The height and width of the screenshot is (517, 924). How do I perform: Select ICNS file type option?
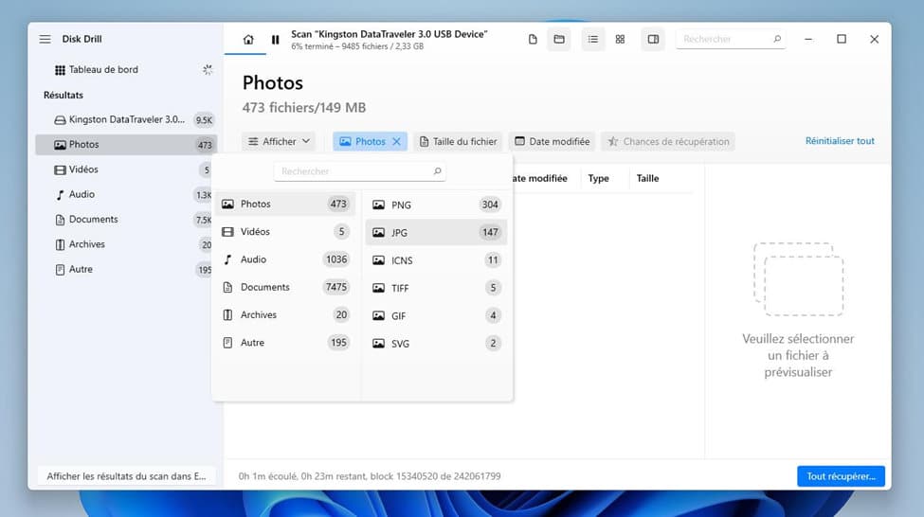[436, 260]
